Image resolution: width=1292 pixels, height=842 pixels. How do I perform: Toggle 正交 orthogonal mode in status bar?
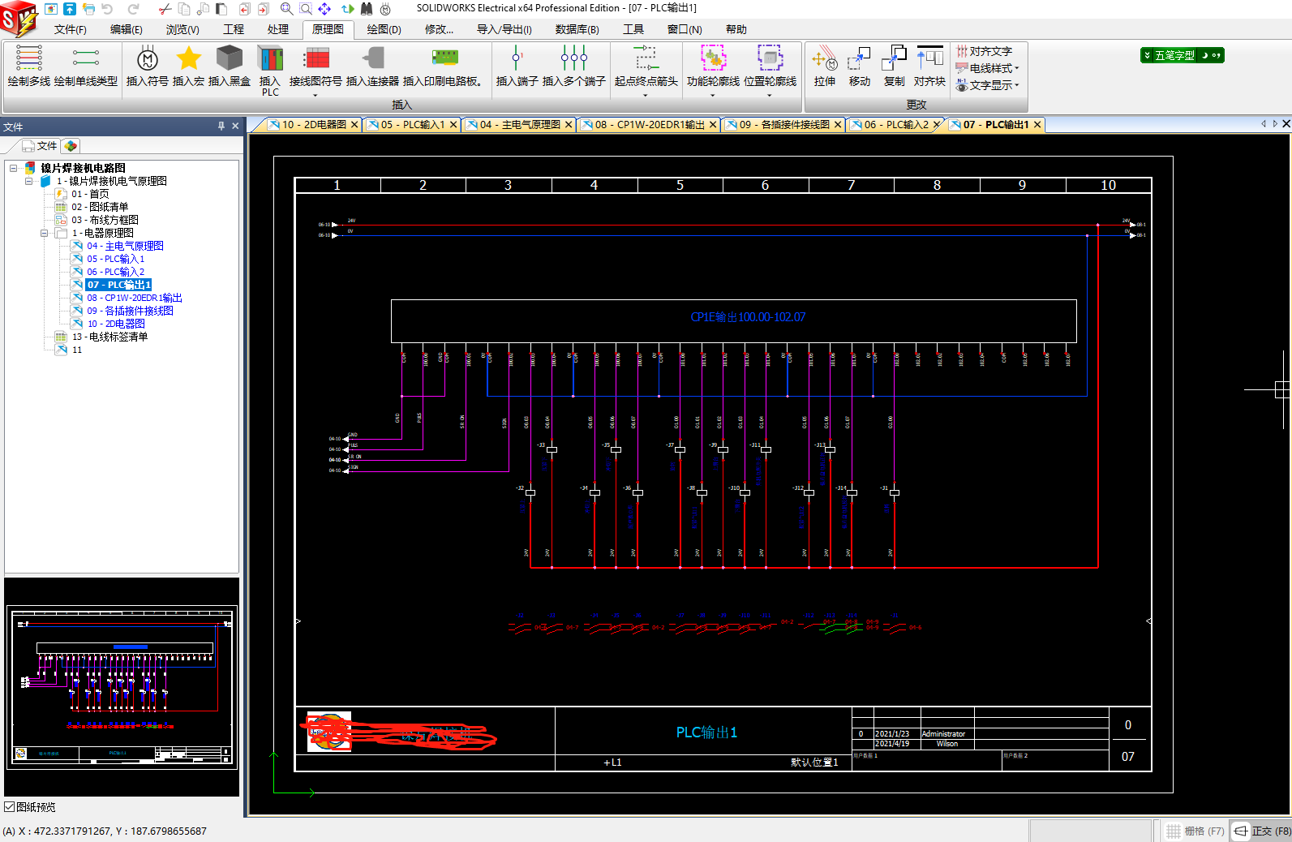pyautogui.click(x=1262, y=831)
